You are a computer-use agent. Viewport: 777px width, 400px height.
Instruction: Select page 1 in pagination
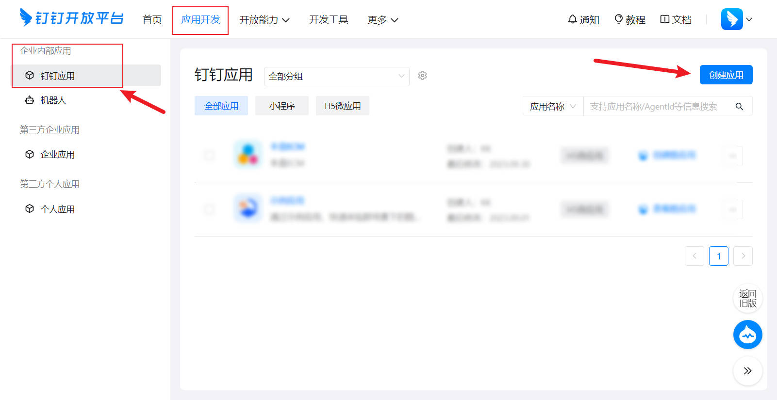coord(719,256)
